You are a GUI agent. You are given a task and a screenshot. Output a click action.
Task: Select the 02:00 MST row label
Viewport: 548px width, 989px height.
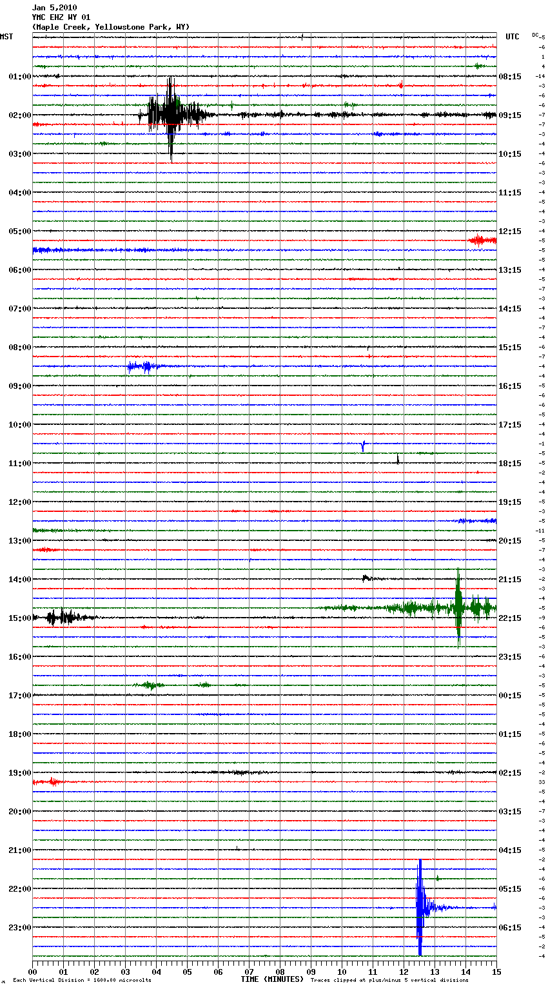[x=20, y=115]
